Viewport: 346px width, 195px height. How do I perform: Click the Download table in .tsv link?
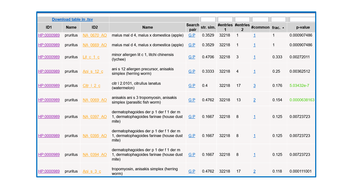click(72, 19)
